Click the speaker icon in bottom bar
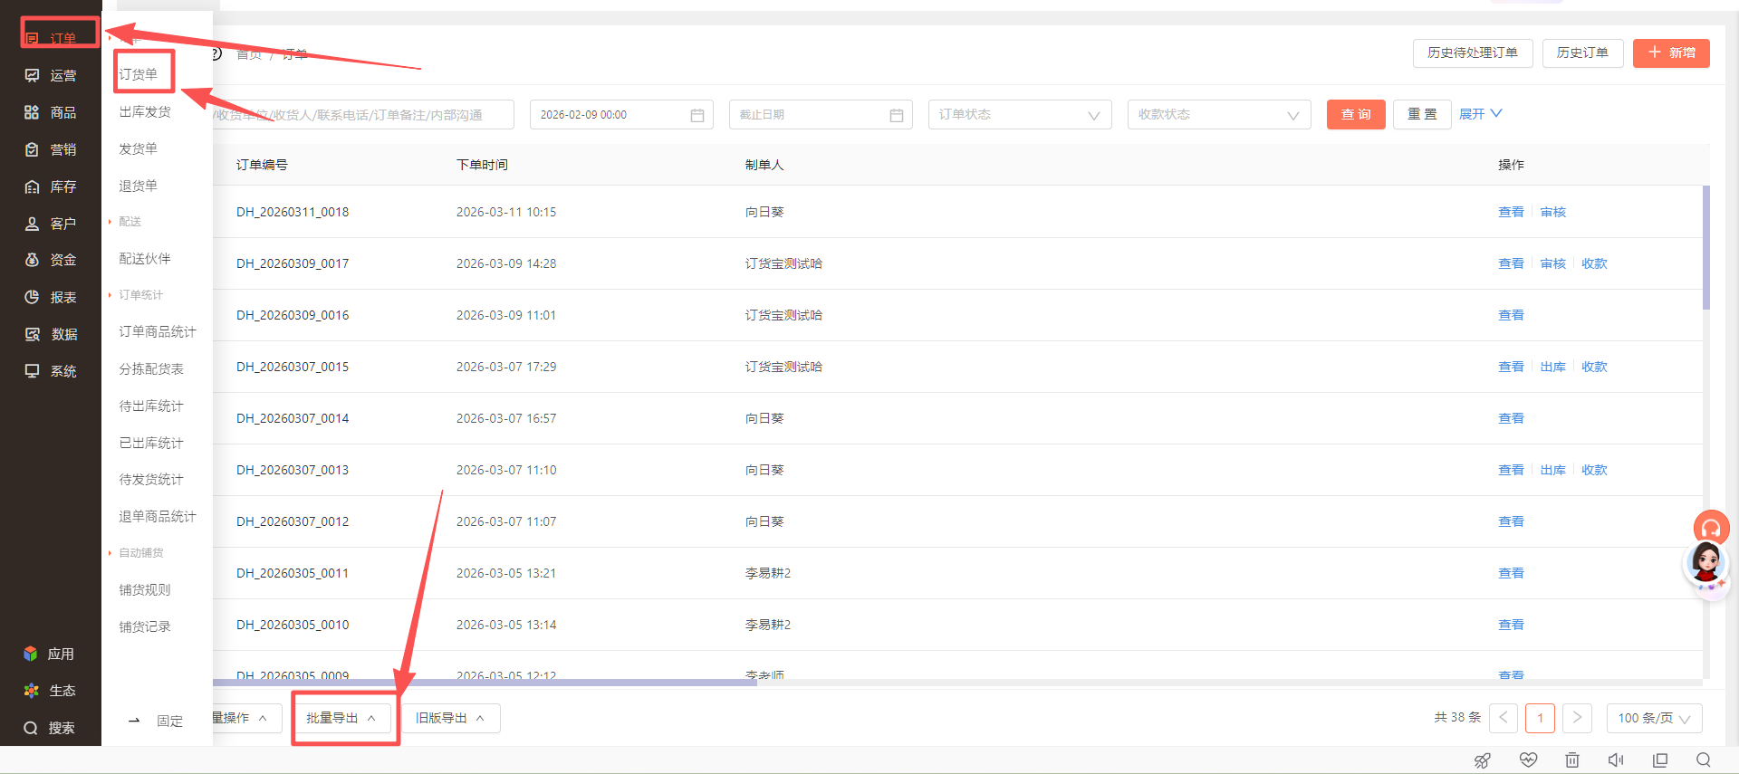This screenshot has width=1739, height=774. pos(1616,760)
